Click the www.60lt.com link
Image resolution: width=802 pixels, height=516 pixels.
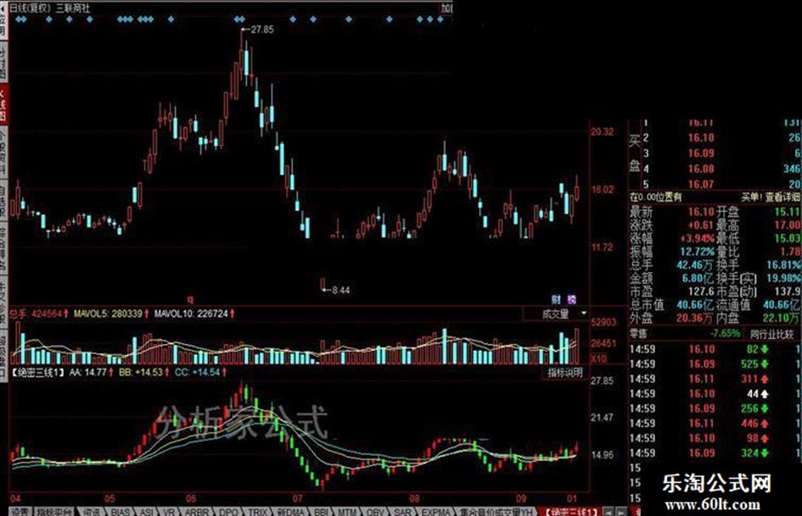711,505
